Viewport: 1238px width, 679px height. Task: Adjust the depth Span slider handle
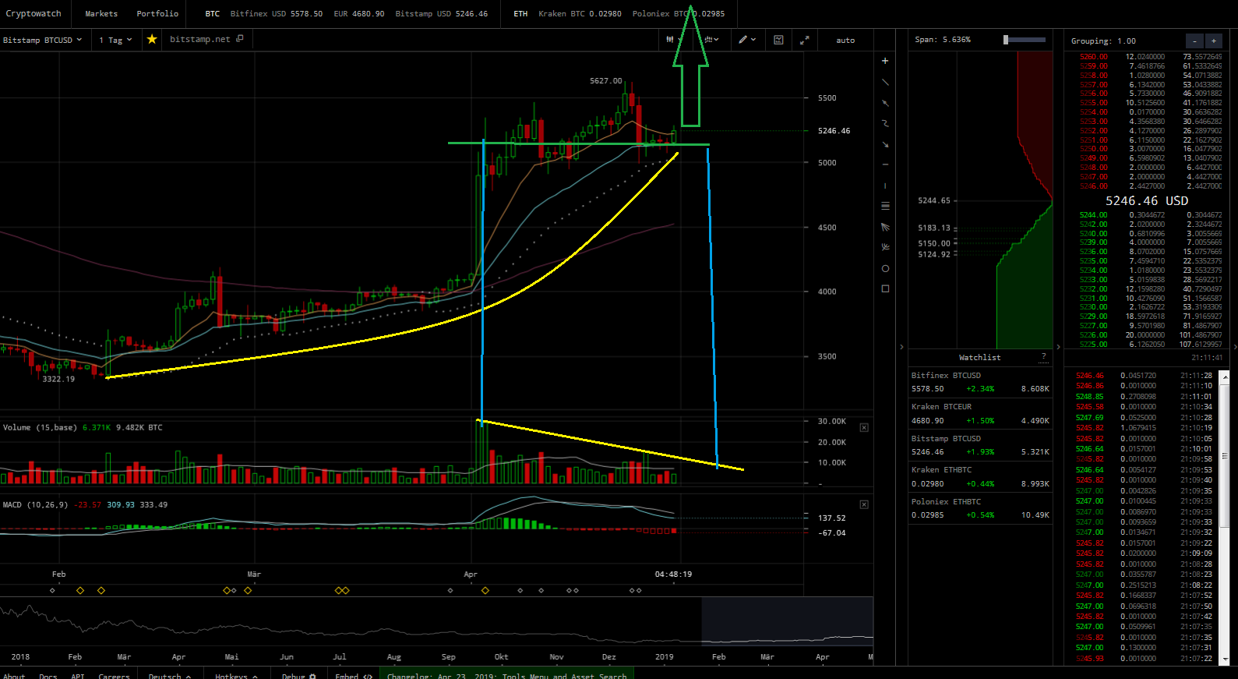click(x=1006, y=40)
